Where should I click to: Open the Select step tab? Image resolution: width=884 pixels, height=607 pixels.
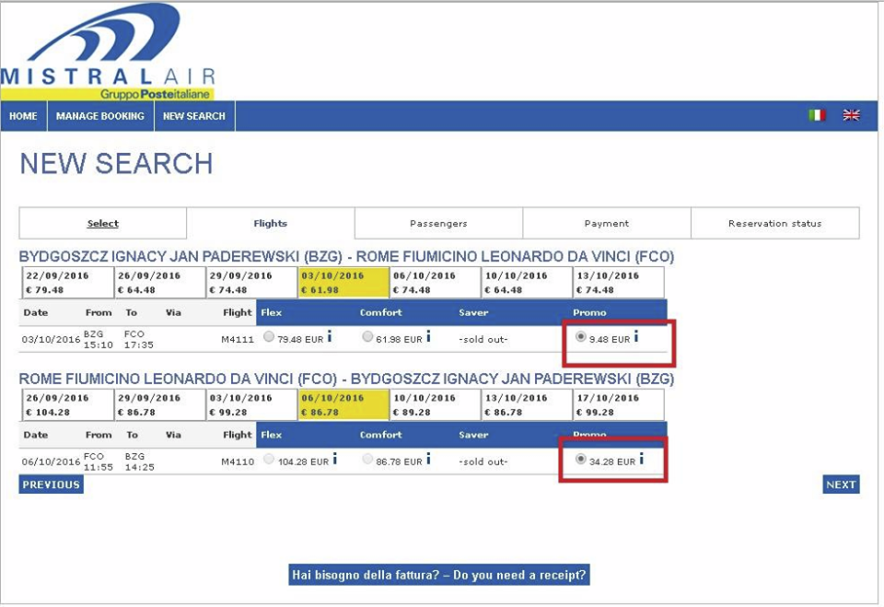click(102, 224)
